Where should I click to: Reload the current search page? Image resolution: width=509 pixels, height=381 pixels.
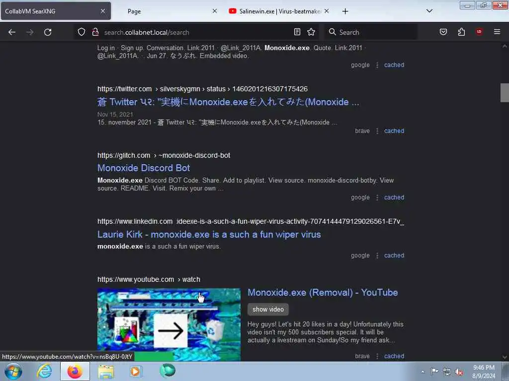coord(48,32)
